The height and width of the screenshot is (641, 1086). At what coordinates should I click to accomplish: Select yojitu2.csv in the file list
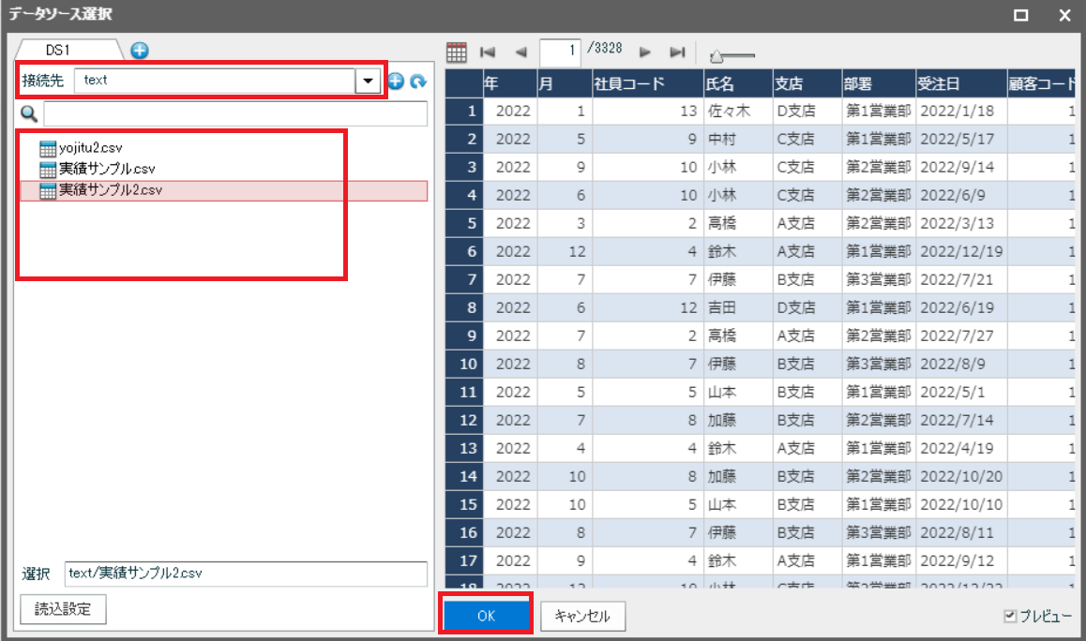pyautogui.click(x=91, y=148)
